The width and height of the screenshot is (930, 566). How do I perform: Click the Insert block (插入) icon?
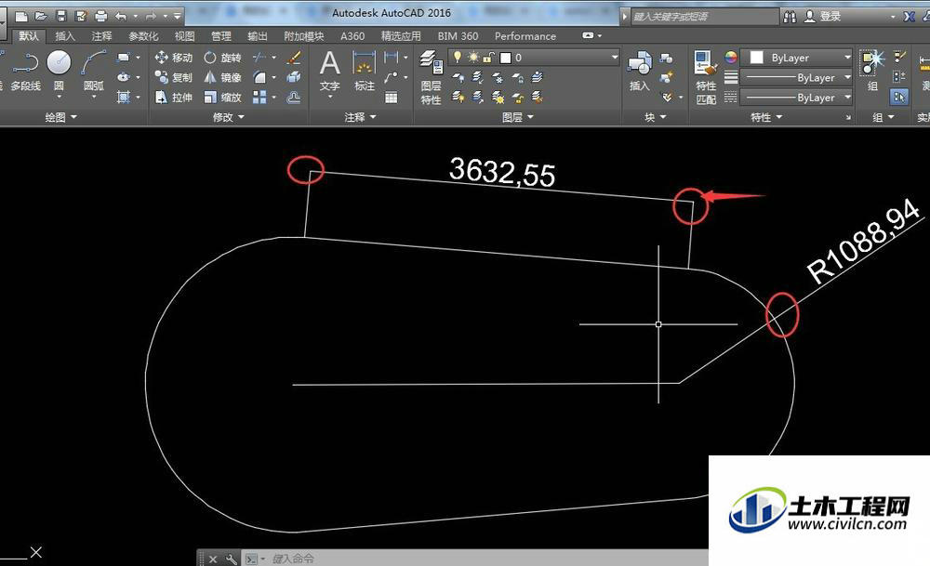[640, 72]
